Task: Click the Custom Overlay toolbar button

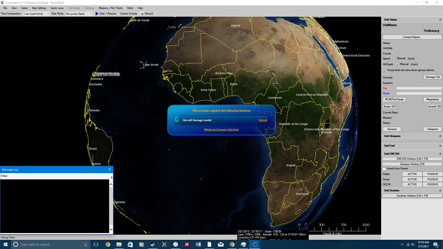Action: 129,14
